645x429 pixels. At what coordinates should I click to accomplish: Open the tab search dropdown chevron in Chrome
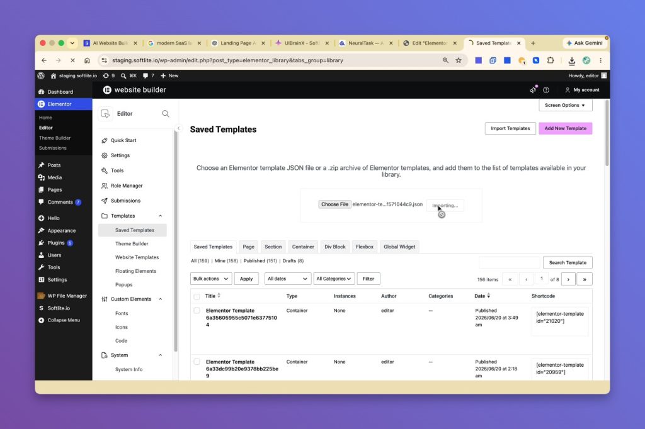tap(72, 43)
